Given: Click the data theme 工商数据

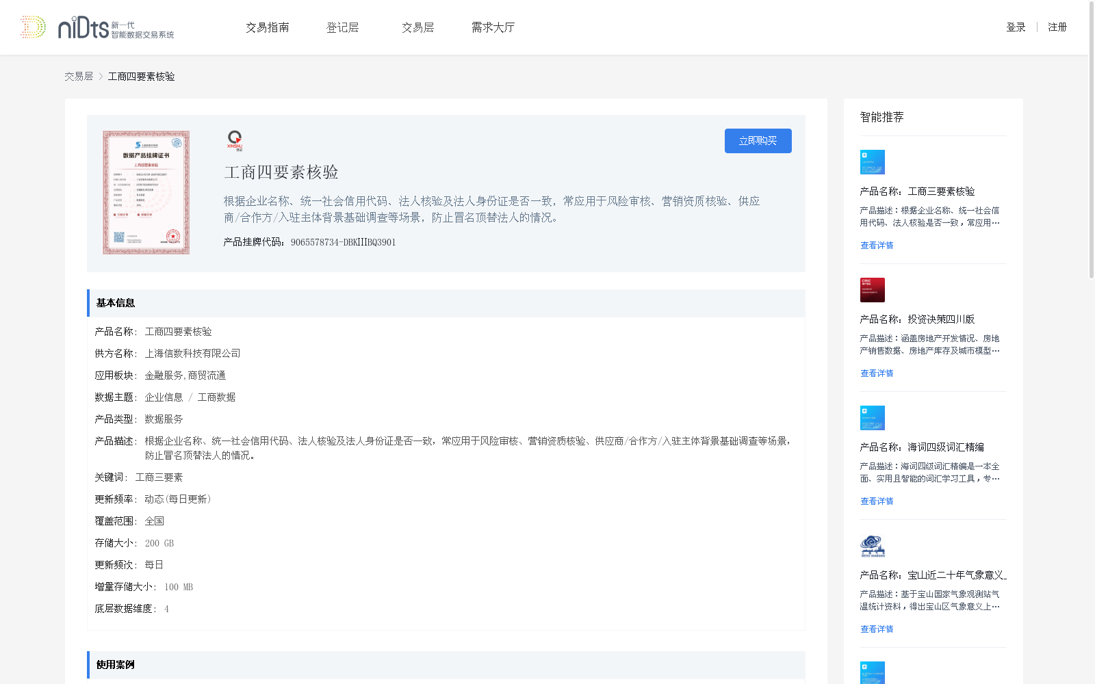Looking at the screenshot, I should click(x=216, y=397).
